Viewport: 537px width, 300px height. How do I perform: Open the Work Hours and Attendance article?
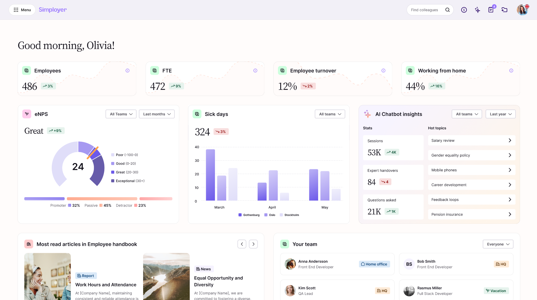point(106,285)
